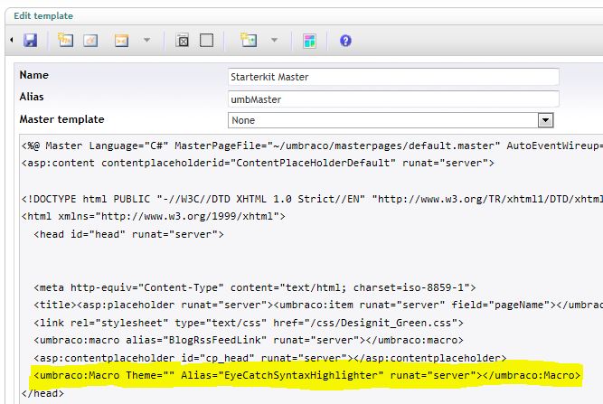This screenshot has width=603, height=404.
Task: Open the dropdown arrow beside the Canvas icon
Action: pos(274,40)
